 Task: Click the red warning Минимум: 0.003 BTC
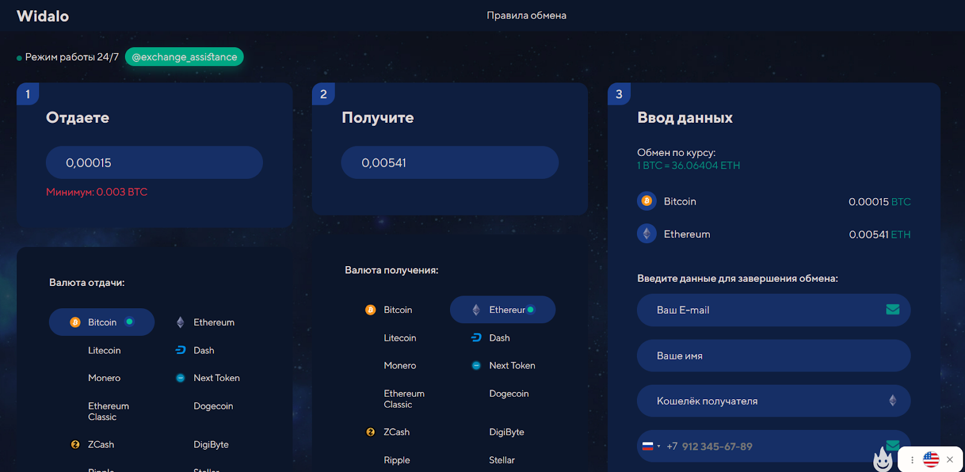tap(96, 192)
